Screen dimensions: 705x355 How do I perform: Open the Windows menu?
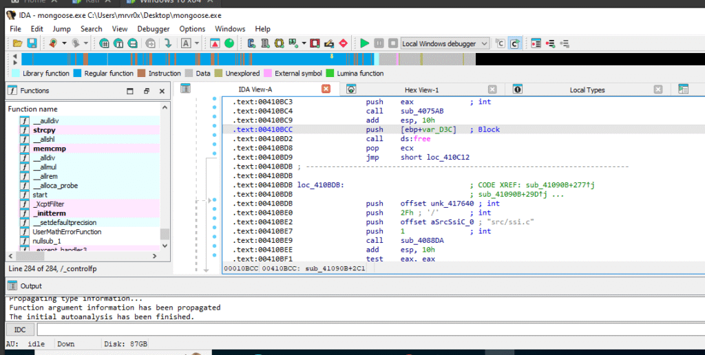[x=230, y=29]
